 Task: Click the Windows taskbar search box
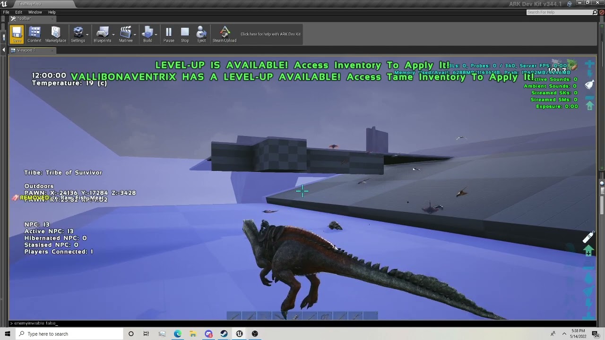69,334
